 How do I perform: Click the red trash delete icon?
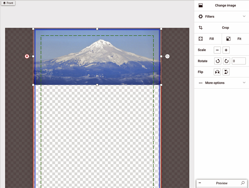tap(27, 56)
